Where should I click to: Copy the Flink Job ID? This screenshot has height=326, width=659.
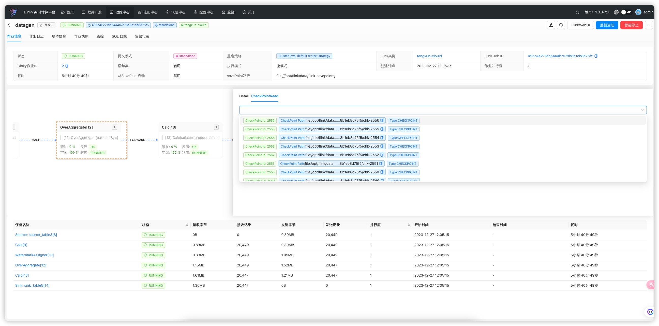(x=596, y=56)
